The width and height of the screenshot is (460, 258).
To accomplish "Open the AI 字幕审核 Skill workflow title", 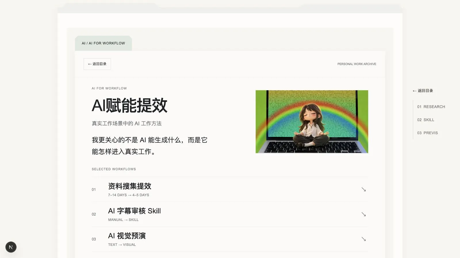I will (x=134, y=211).
